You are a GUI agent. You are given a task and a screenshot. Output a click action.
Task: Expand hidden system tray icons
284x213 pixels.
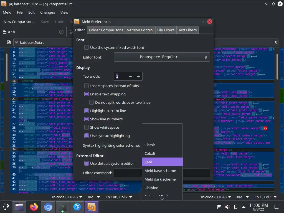tap(244, 207)
